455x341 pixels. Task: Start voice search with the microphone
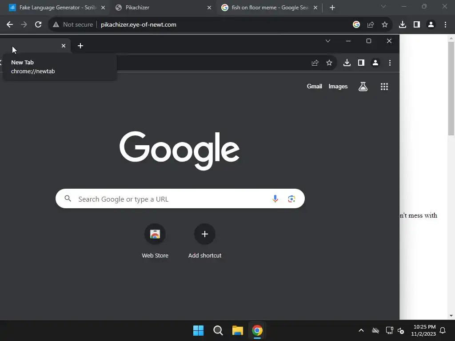coord(275,198)
